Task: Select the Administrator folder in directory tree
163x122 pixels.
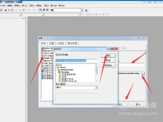Action: 65,70
